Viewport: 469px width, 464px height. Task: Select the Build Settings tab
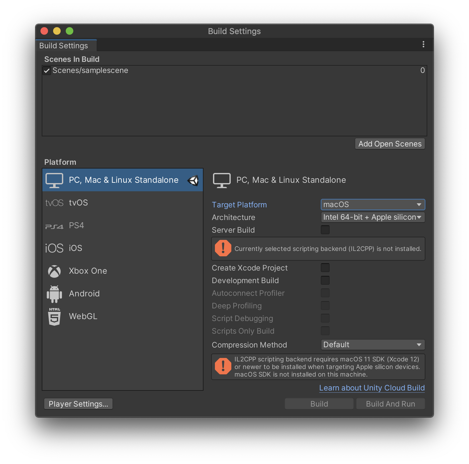[66, 45]
